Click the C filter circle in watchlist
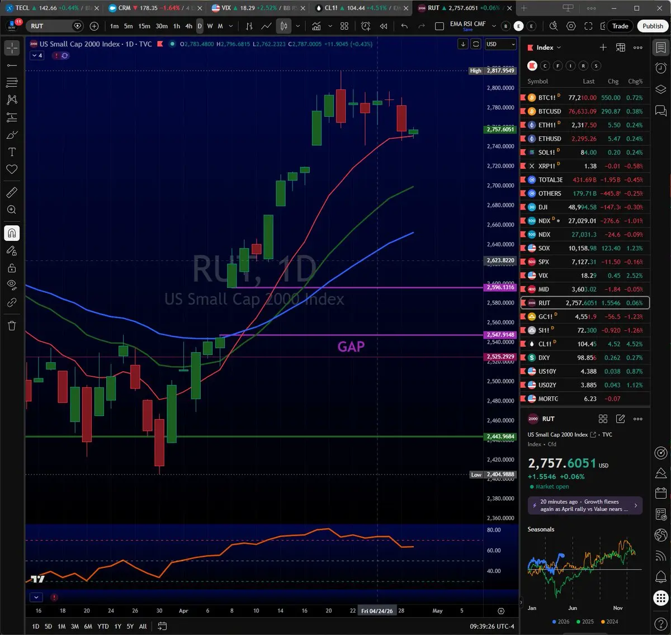671x635 pixels. tap(545, 65)
